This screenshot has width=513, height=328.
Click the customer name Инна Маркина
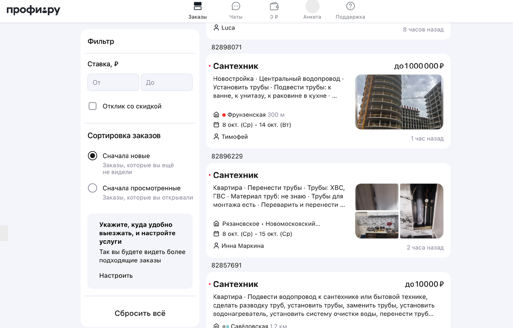pos(243,246)
